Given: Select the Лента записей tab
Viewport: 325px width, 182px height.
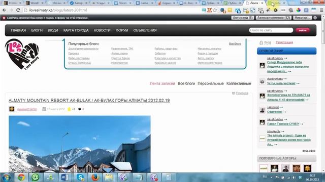Looking at the screenshot, I should coord(162,83).
